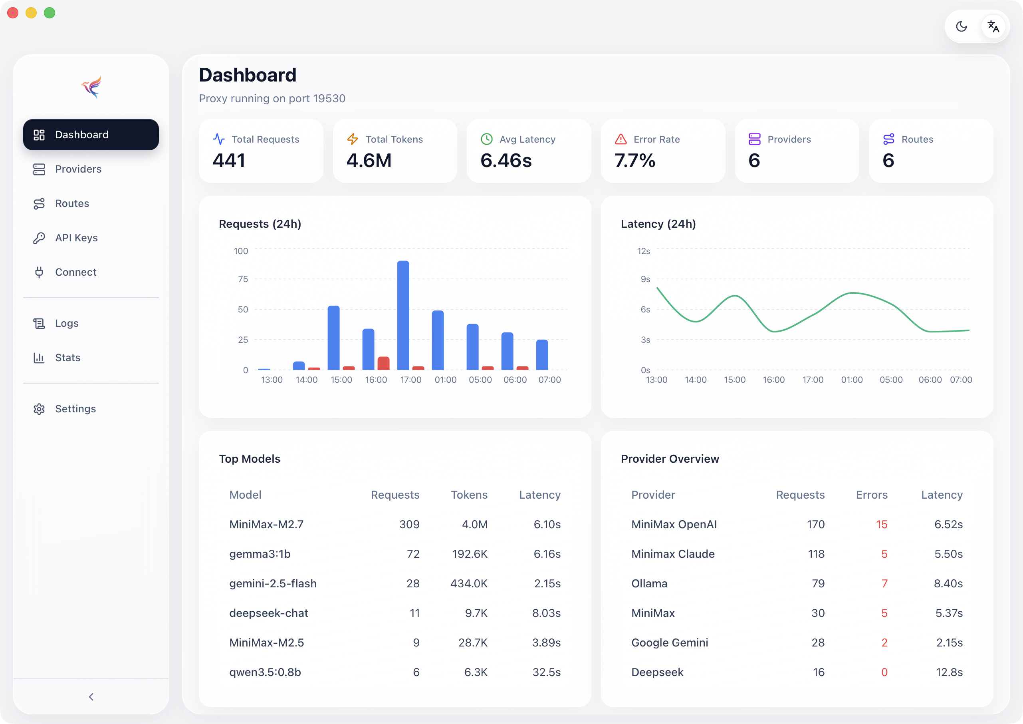The height and width of the screenshot is (724, 1023).
Task: Click the API Keys key icon
Action: (39, 238)
